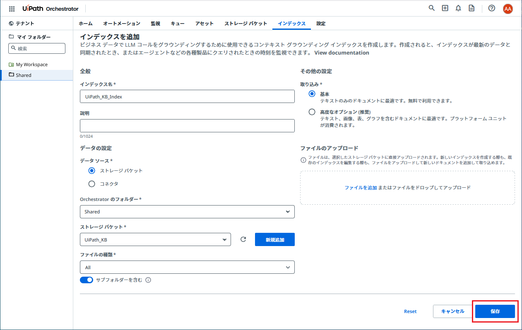Screen dimensions: 522x330
Task: Open the app launcher grid icon
Action: [x=12, y=9]
